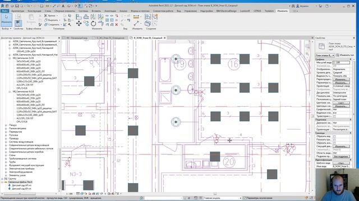This screenshot has height=201, width=359.
Task: Click Изменить button for Параметры отображения графики
Action: pyautogui.click(x=341, y=83)
